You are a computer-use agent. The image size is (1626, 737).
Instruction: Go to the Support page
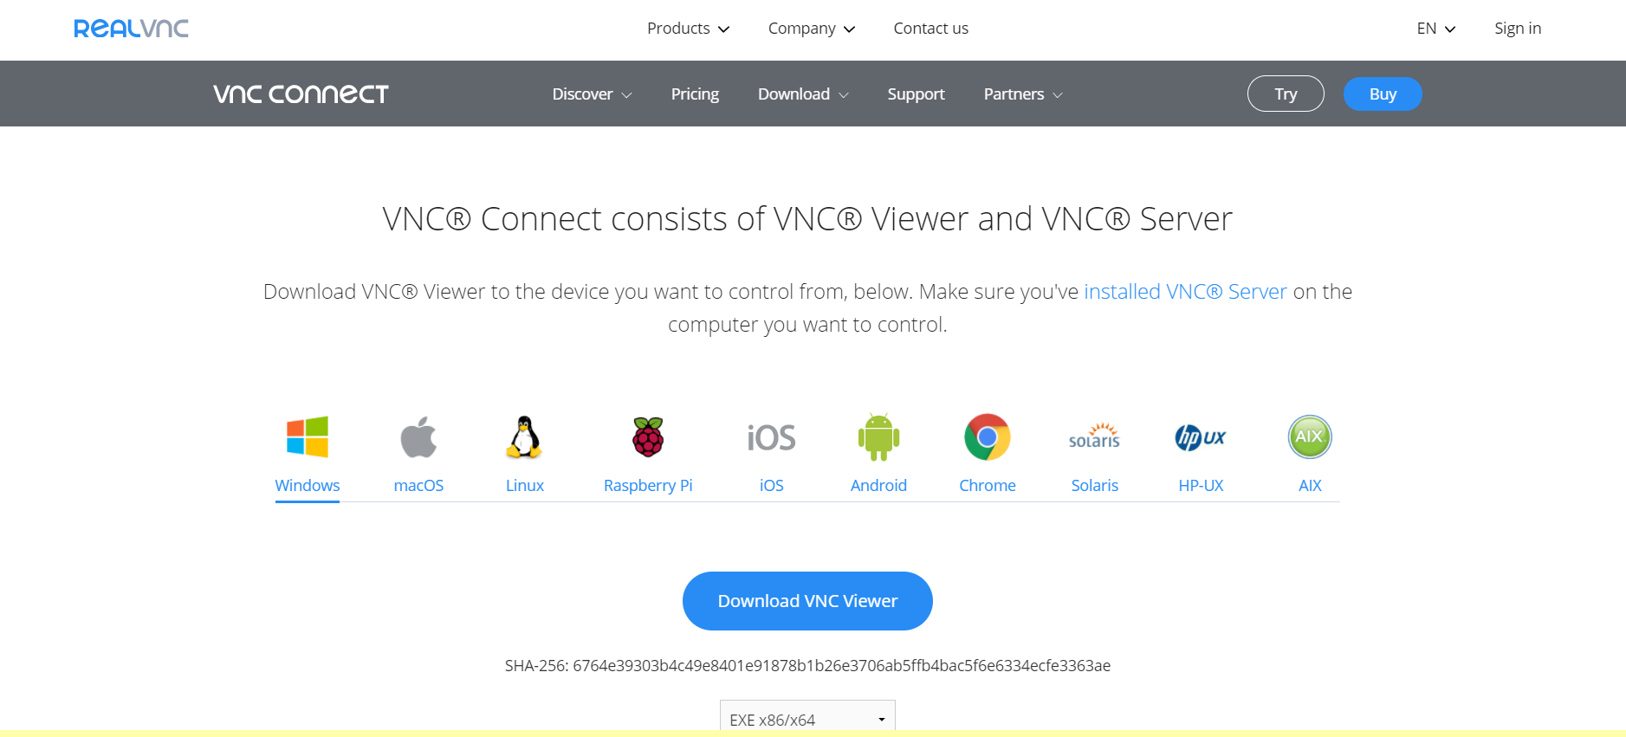tap(916, 94)
